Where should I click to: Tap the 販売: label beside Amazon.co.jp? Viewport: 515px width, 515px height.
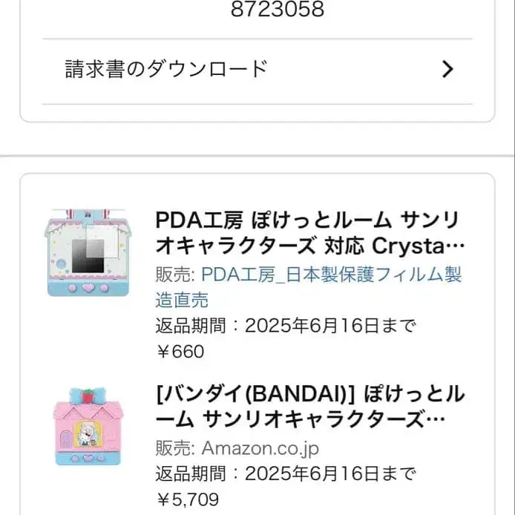pos(176,447)
